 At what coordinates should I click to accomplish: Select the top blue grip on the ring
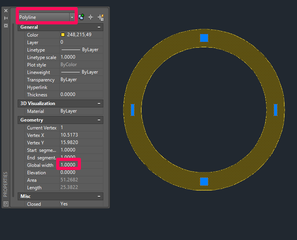204,38
